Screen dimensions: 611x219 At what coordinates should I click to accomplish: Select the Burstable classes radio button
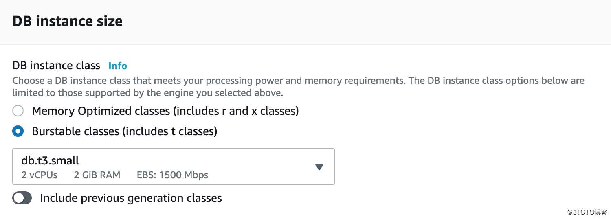click(18, 131)
